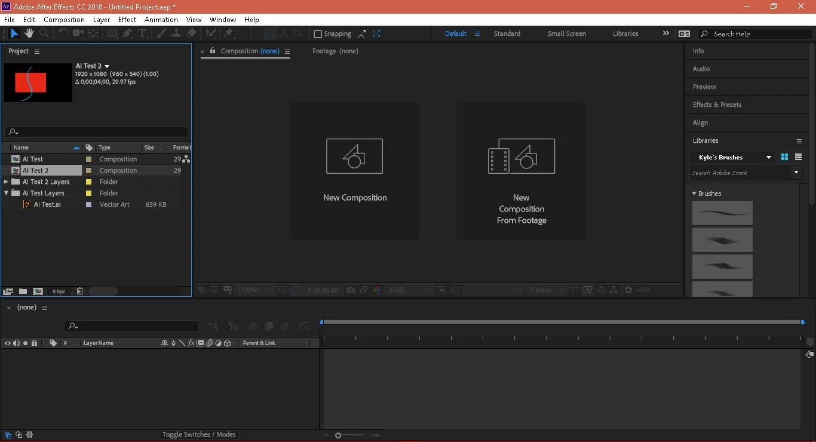The width and height of the screenshot is (816, 442).
Task: Open the Animation menu
Action: [161, 20]
